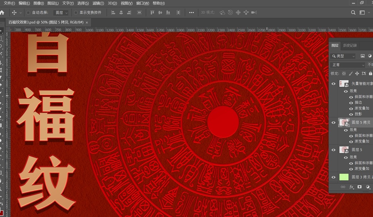Create new adjustment layer icon

pos(368,187)
